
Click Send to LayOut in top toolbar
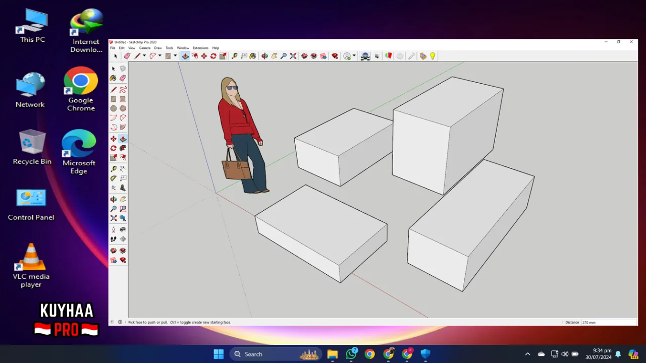pyautogui.click(x=323, y=56)
